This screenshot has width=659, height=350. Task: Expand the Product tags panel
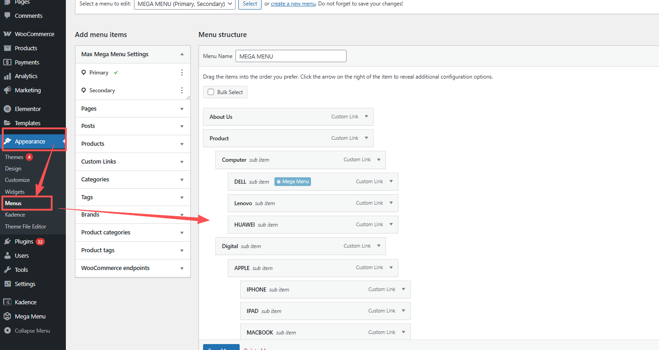tap(182, 250)
